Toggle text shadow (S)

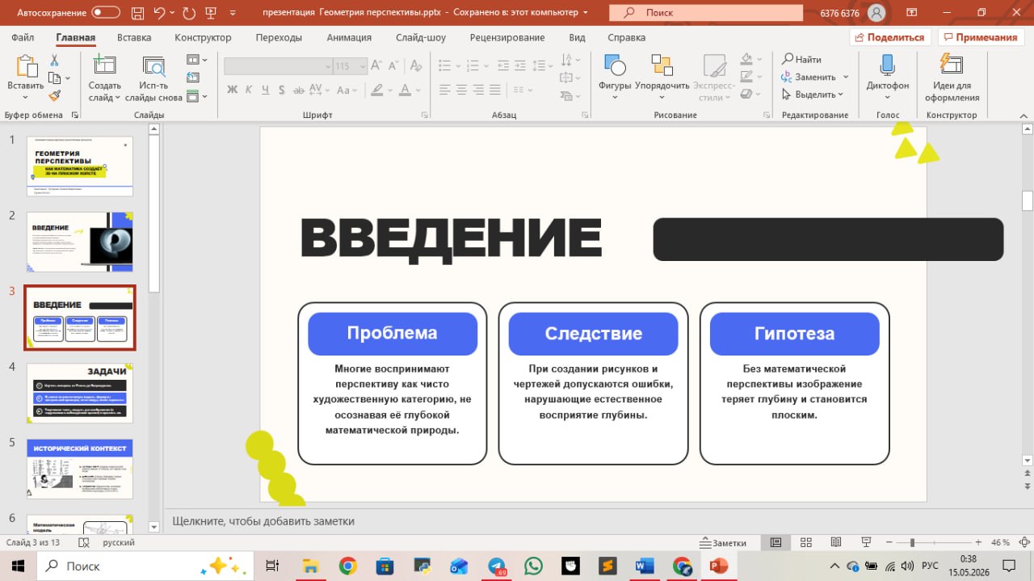[281, 90]
